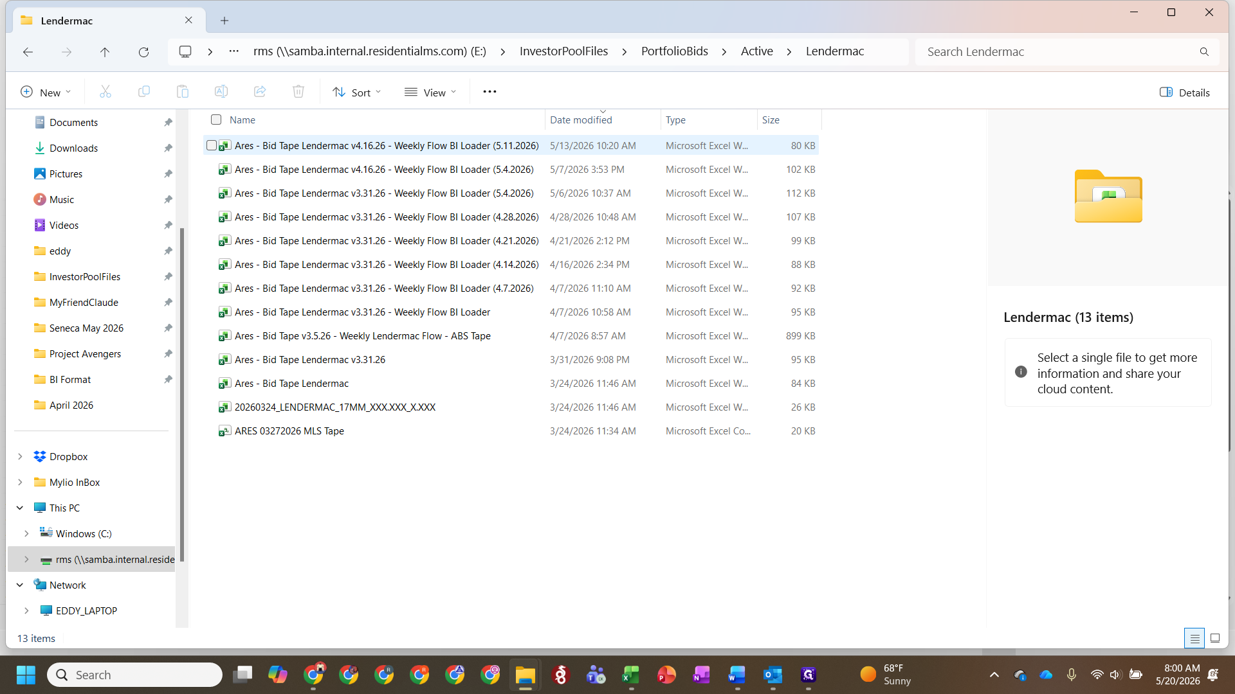Switch to large thumbnails view icon in status bar

[1215, 638]
